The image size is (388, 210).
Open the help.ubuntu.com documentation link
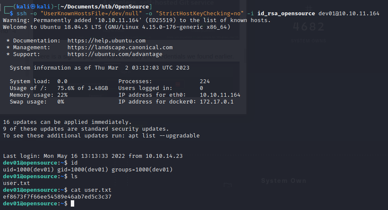106,41
